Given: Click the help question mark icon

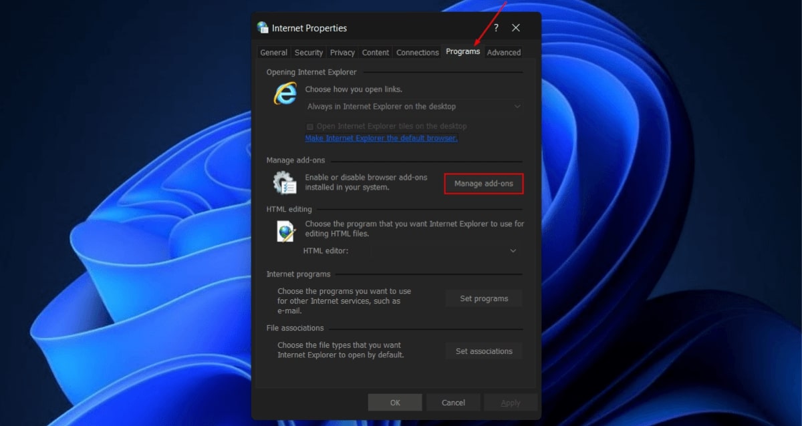Looking at the screenshot, I should pos(496,27).
